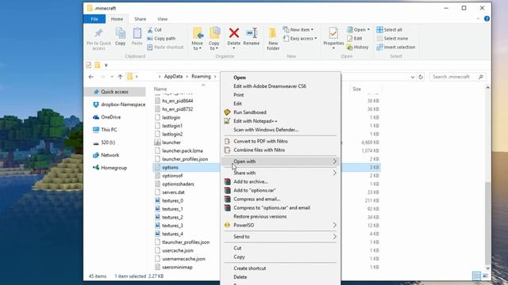Click Copy path in the ribbon
Viewport: 508px width, 285px height.
(161, 39)
